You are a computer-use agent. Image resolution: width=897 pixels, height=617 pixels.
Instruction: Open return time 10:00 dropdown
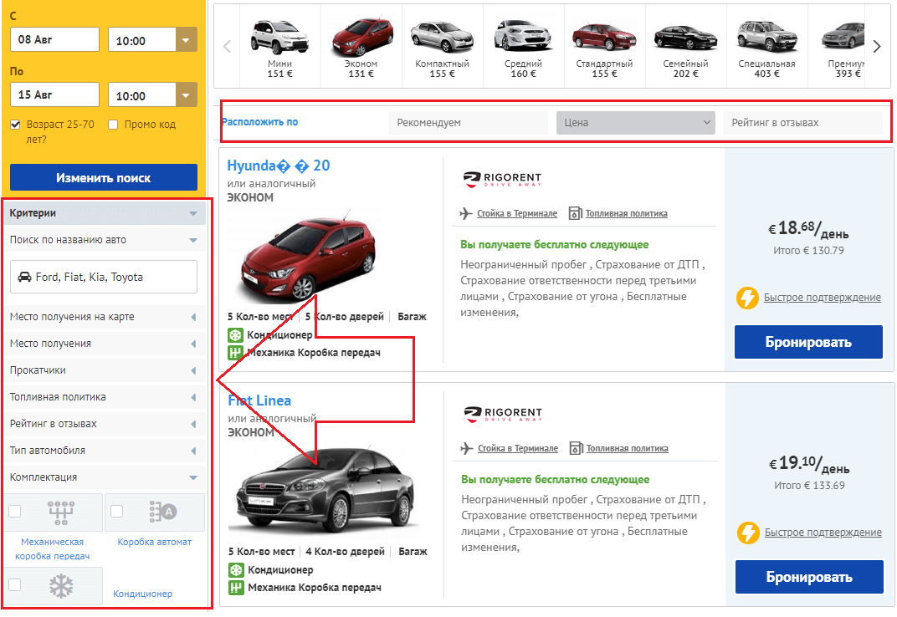point(186,95)
